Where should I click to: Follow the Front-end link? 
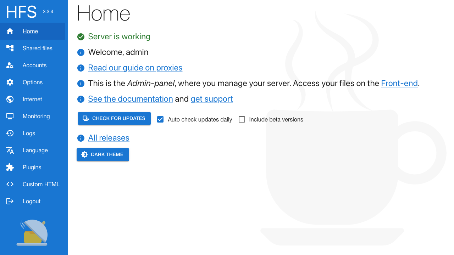click(x=399, y=83)
